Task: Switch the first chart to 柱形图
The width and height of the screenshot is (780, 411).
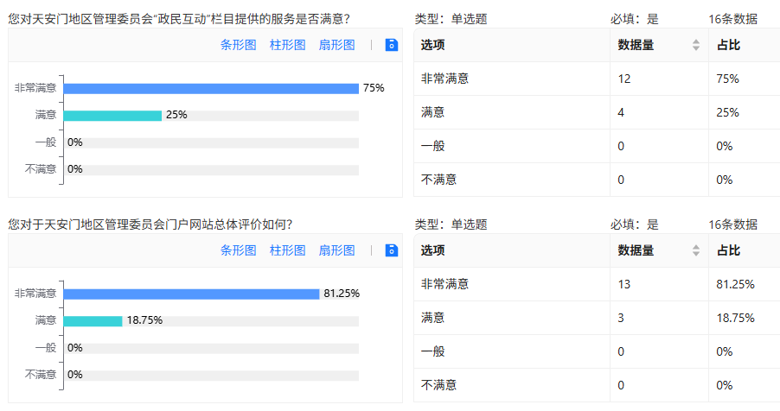Action: [x=287, y=45]
